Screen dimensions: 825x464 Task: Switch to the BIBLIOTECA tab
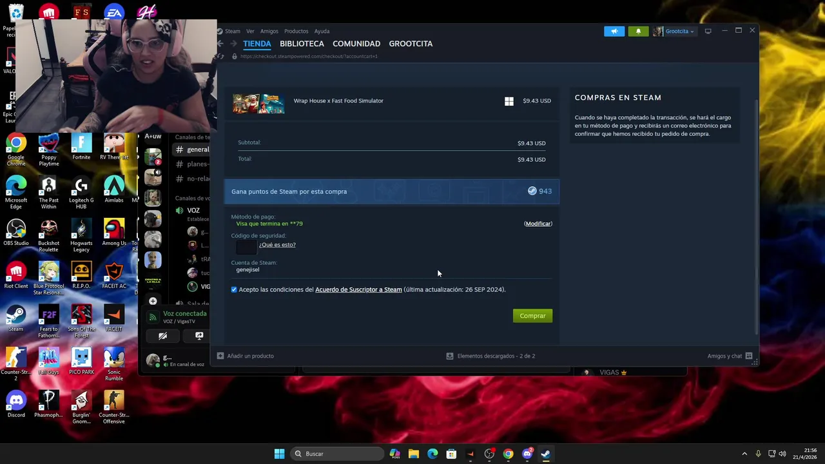click(x=302, y=44)
